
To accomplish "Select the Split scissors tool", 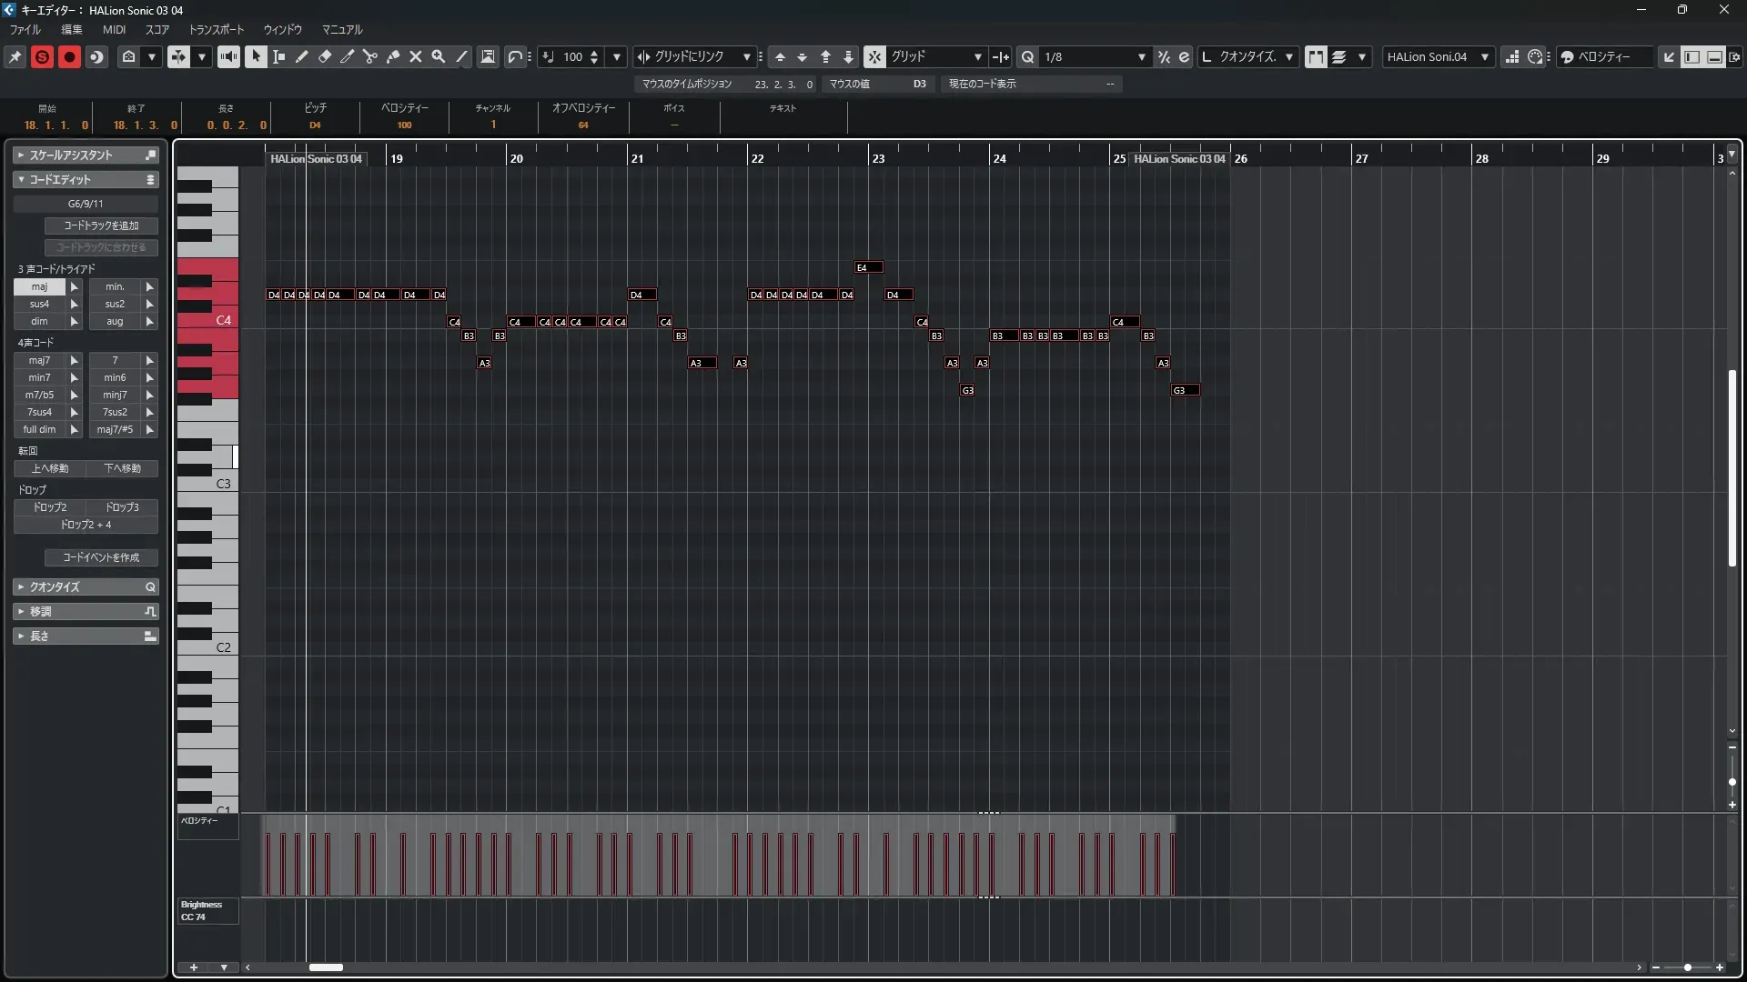I will pos(370,56).
